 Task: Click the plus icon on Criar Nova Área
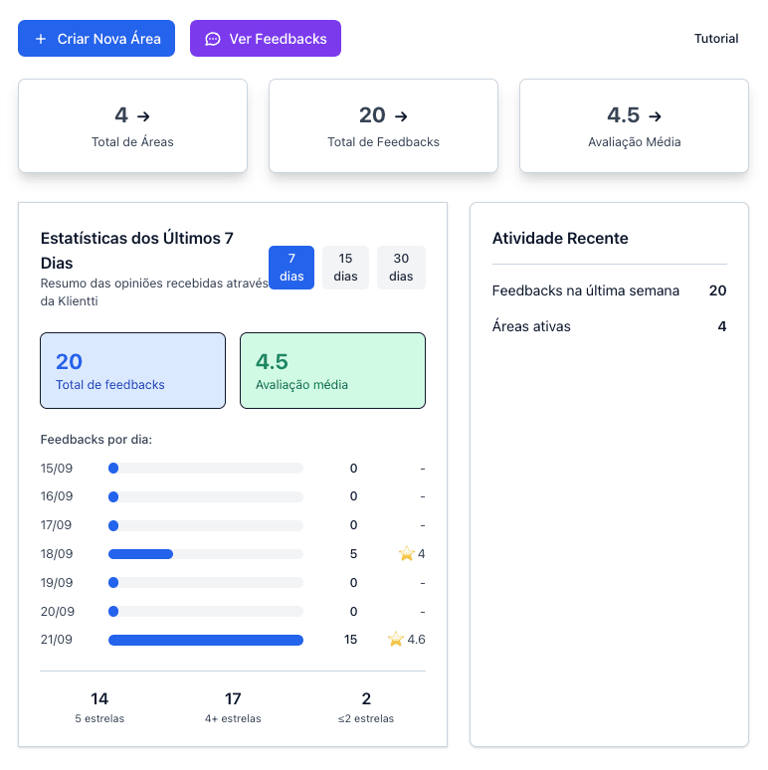[41, 39]
